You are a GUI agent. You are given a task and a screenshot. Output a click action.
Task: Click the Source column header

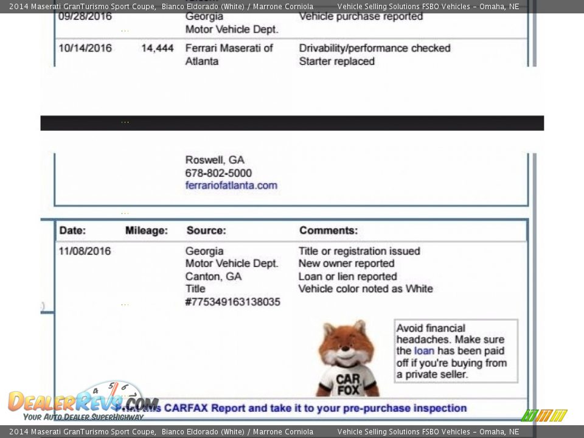206,231
